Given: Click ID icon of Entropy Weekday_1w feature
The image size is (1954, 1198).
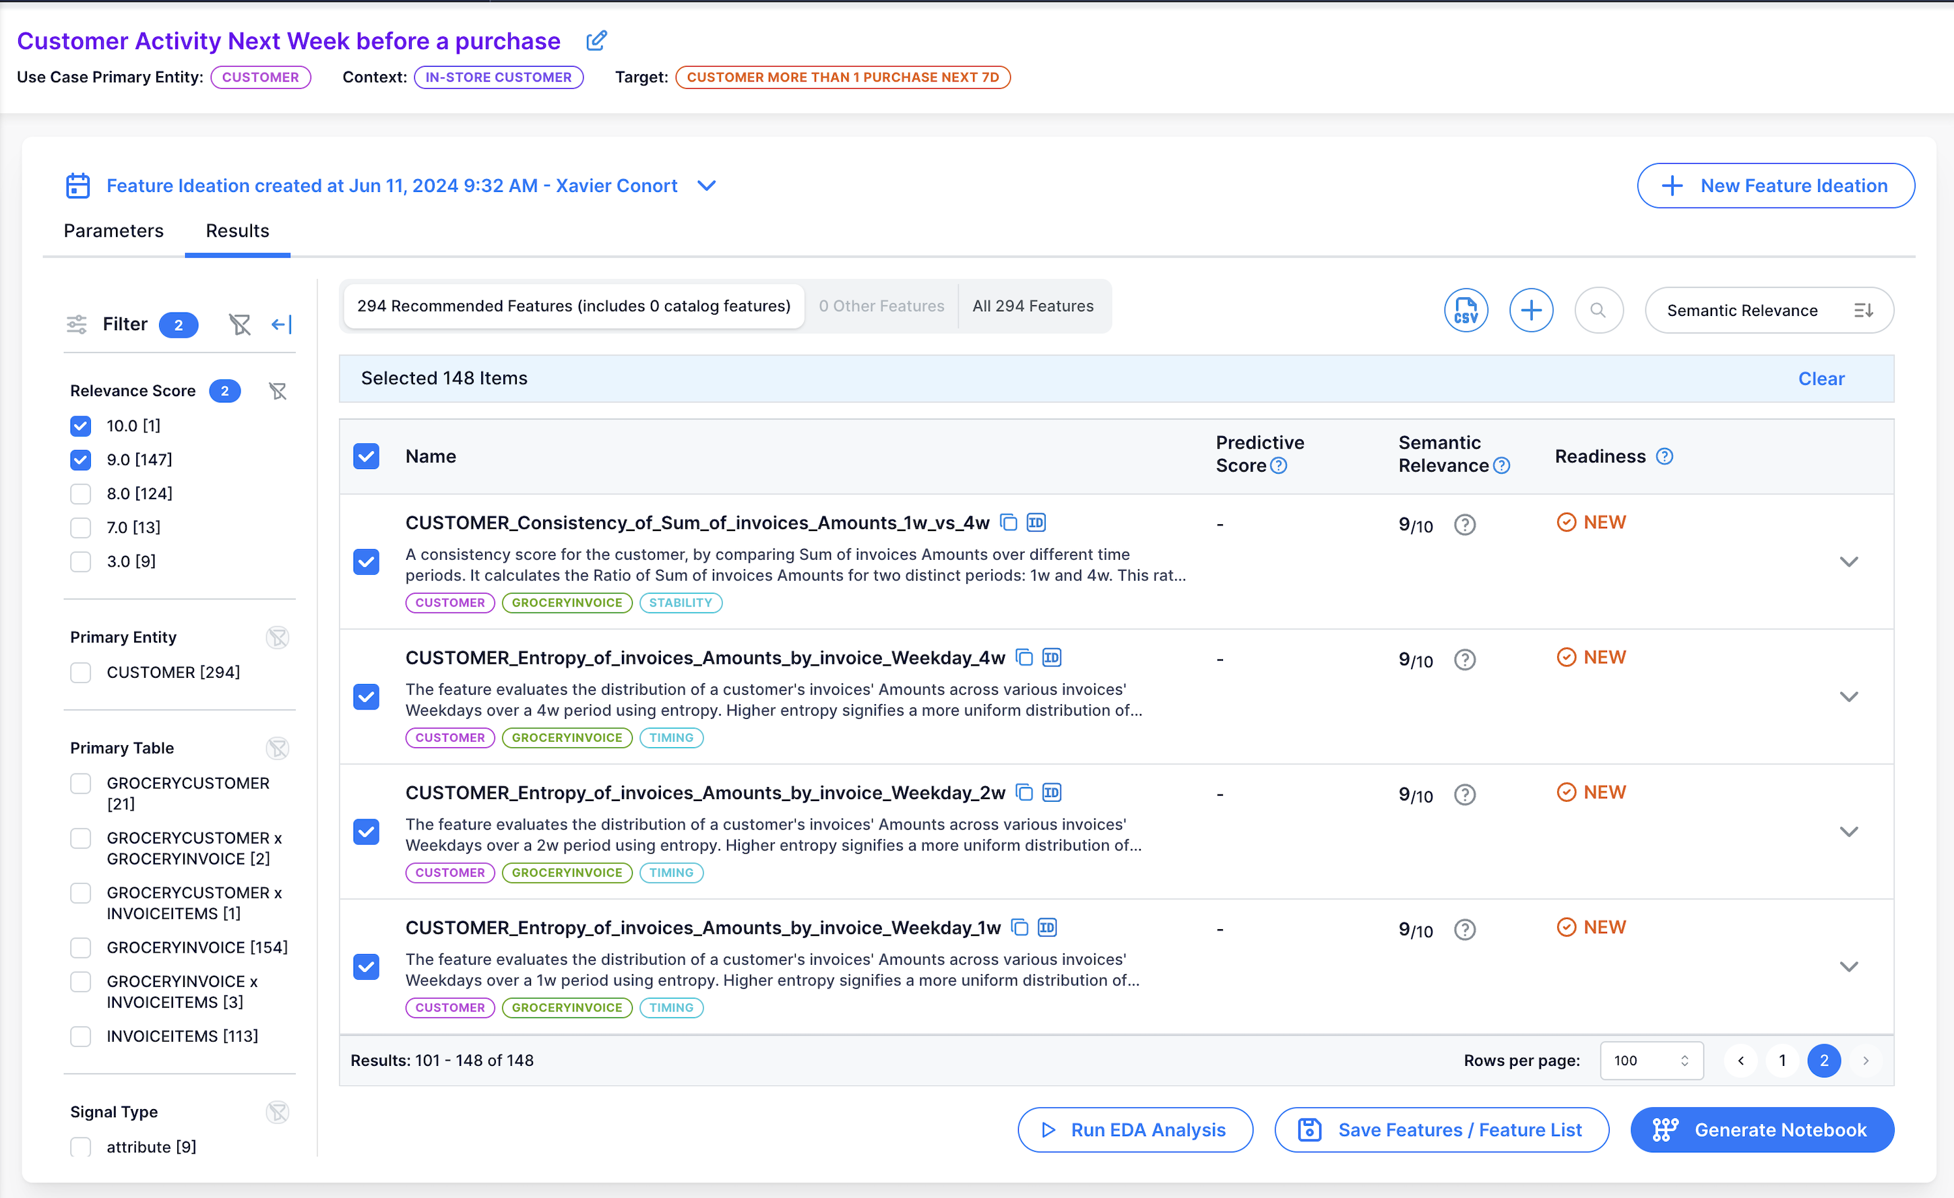Looking at the screenshot, I should 1048,927.
